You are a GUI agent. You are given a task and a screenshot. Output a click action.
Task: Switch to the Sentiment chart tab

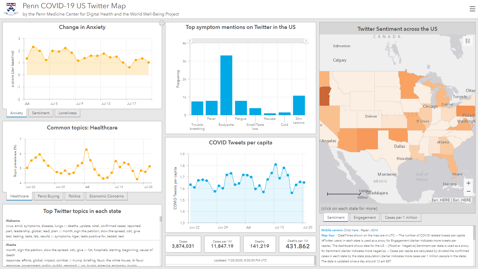tap(41, 113)
